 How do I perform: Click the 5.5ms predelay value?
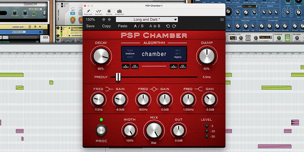(207, 77)
